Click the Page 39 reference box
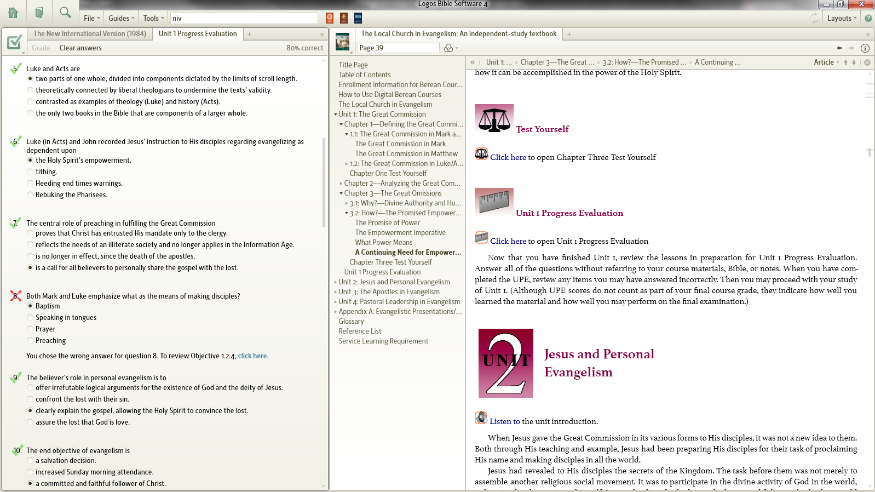875x492 pixels. tap(398, 48)
